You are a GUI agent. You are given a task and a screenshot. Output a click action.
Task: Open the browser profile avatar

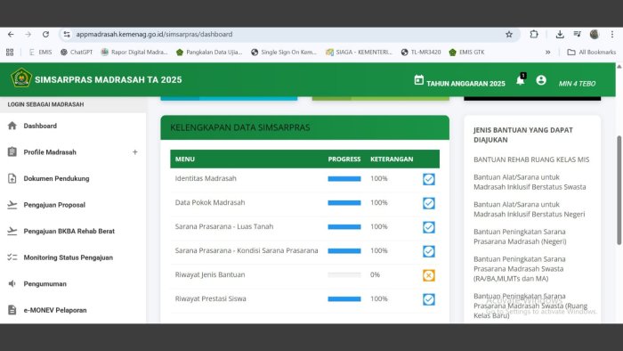(595, 34)
